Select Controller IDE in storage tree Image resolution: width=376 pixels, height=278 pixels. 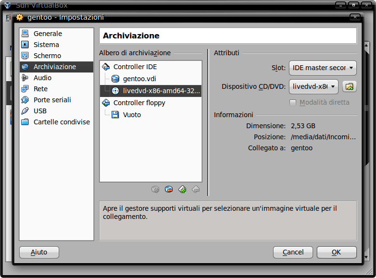tap(135, 67)
